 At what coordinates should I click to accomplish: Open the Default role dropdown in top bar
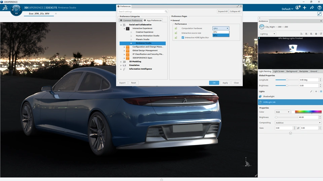(287, 9)
